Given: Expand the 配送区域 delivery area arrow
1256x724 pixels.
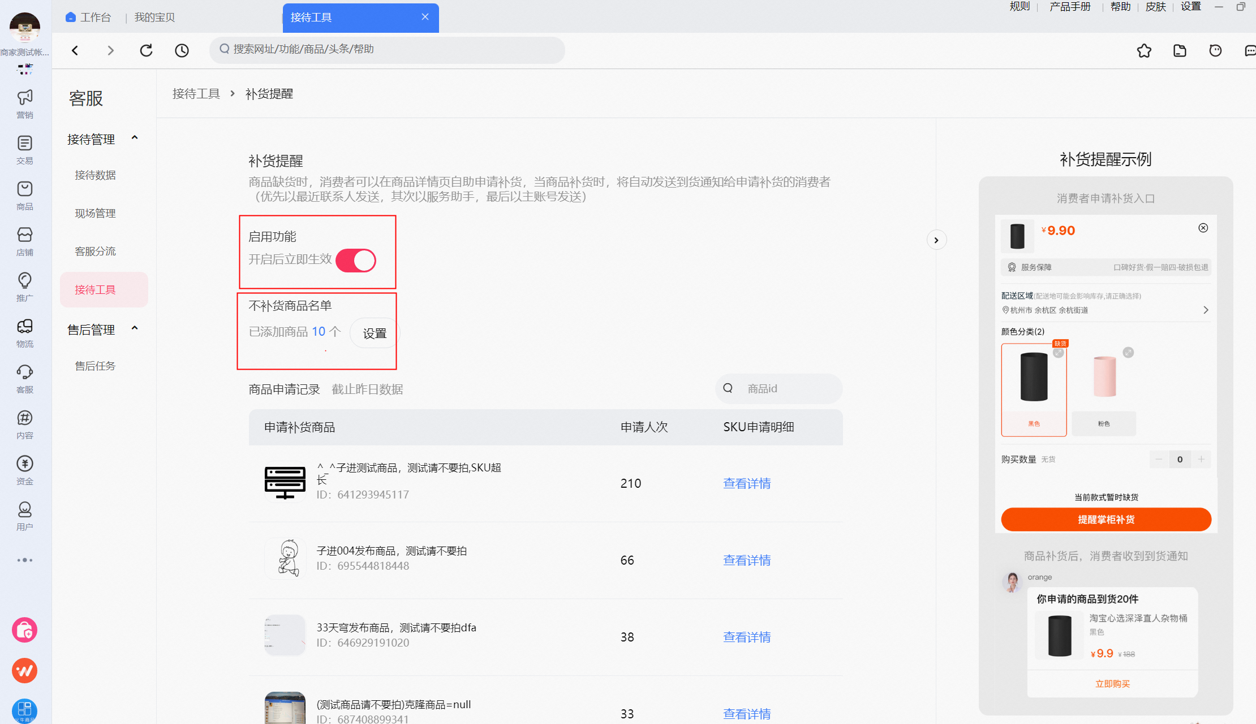Looking at the screenshot, I should pos(1206,310).
